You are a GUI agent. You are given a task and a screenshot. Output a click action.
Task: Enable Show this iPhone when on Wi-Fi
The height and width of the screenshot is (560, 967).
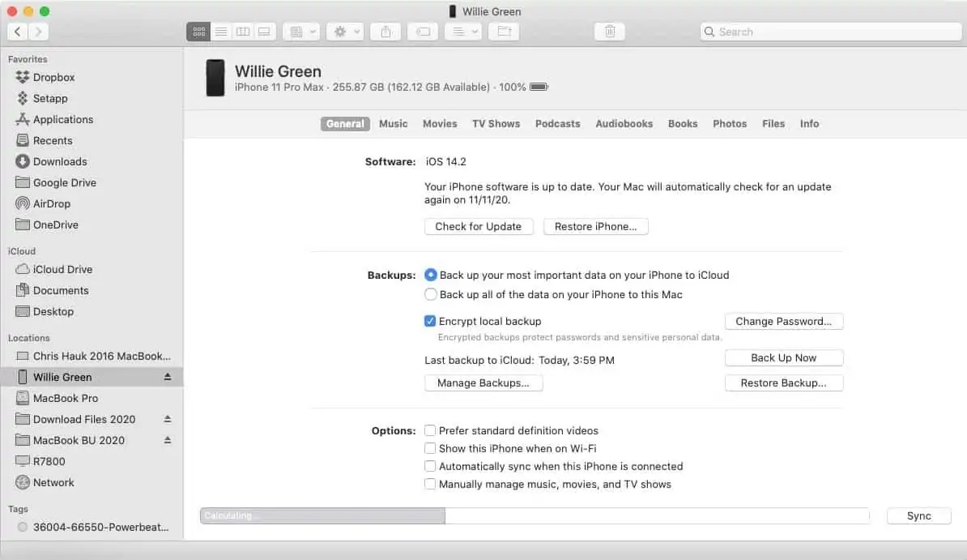(x=430, y=448)
